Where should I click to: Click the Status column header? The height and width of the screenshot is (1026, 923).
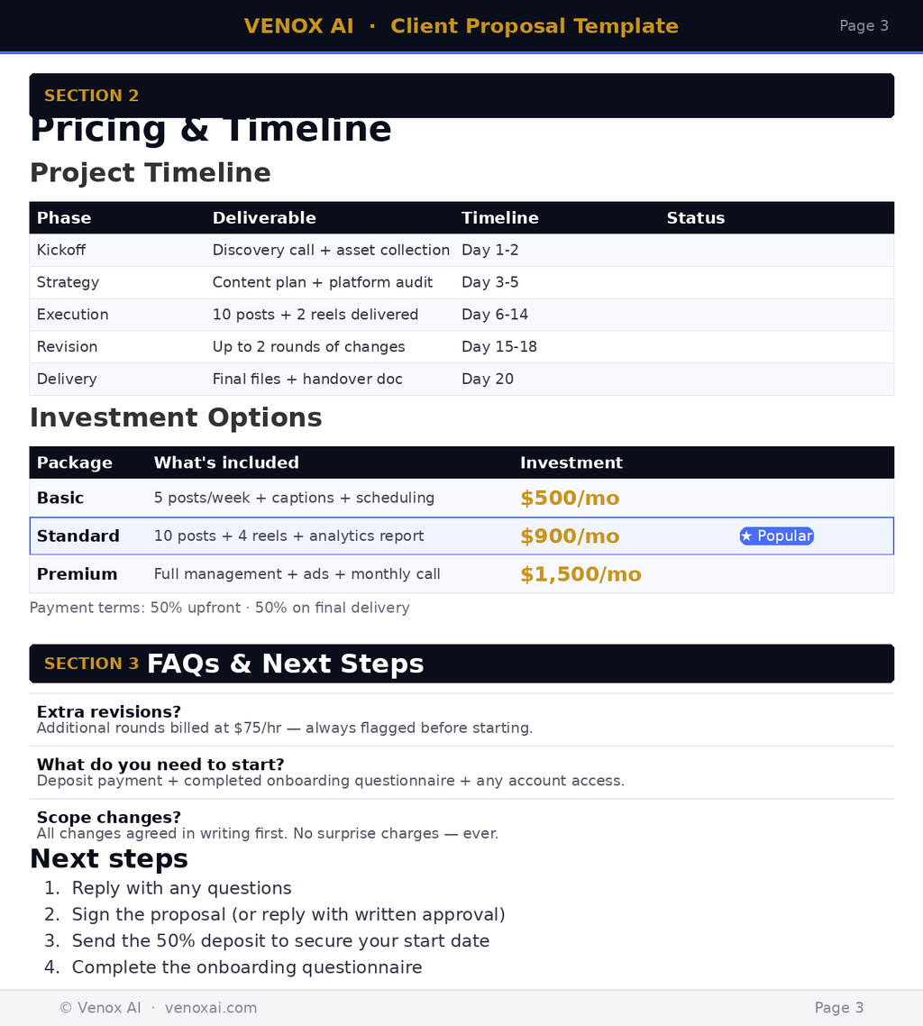(695, 218)
